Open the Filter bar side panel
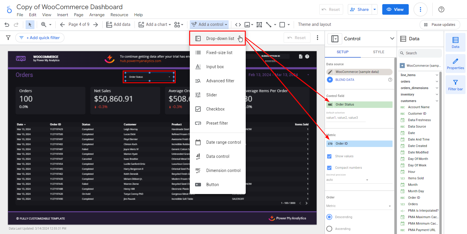467x234 pixels. point(455,85)
